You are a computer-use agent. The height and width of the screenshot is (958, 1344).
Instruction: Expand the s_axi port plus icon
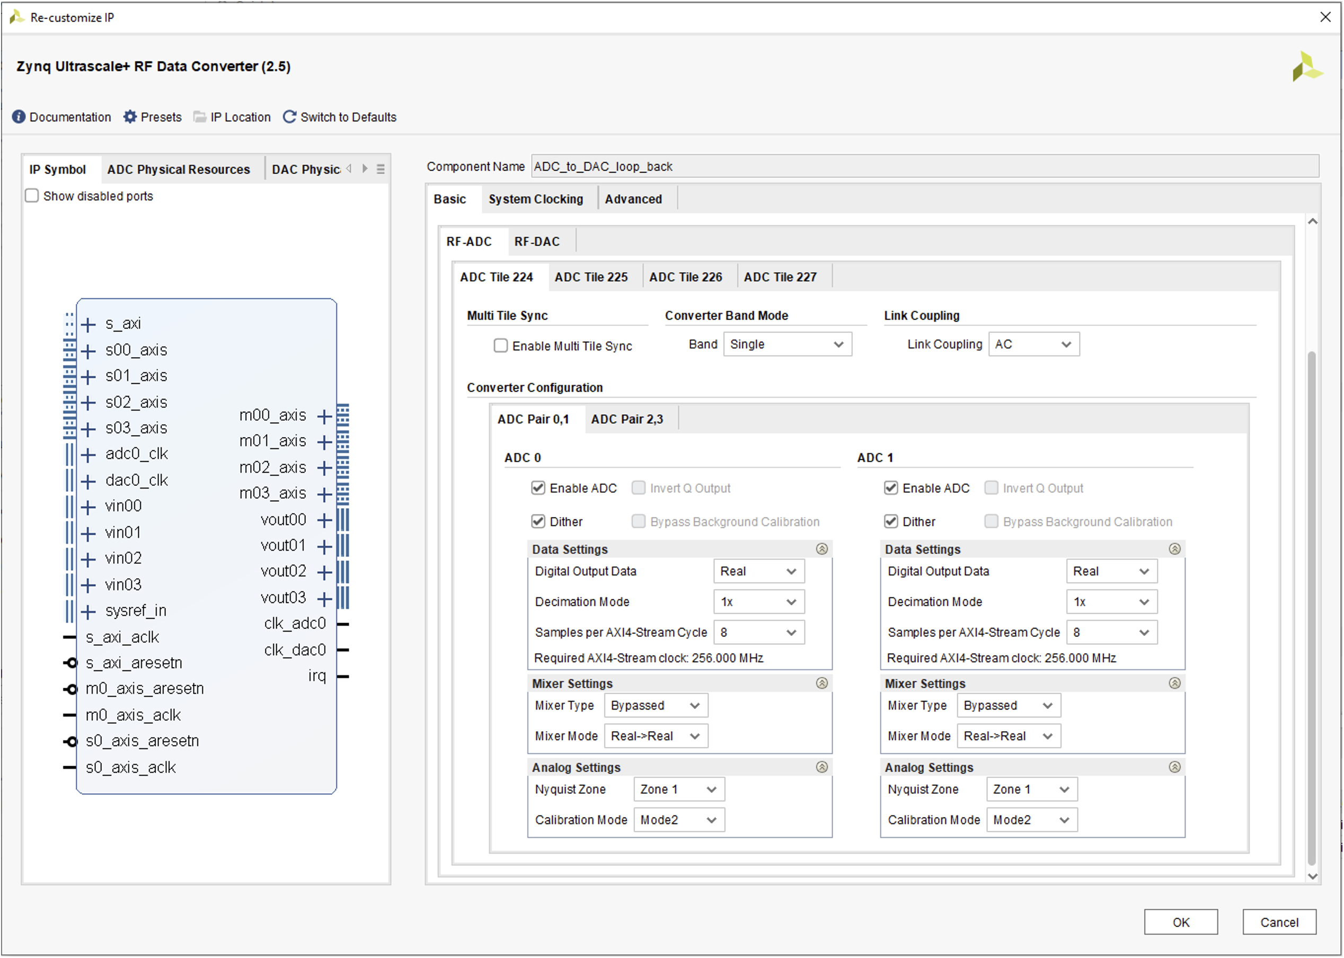coord(89,324)
